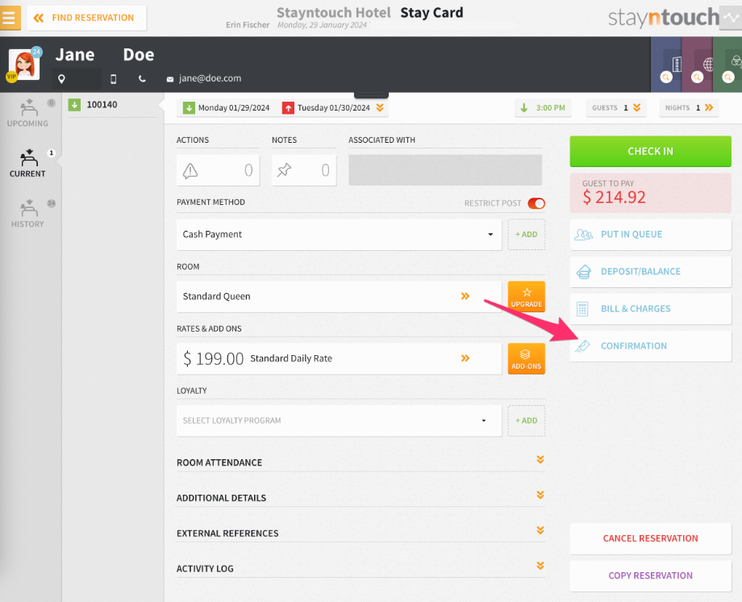The height and width of the screenshot is (602, 742).
Task: Open Bill & Charges
Action: pos(650,309)
